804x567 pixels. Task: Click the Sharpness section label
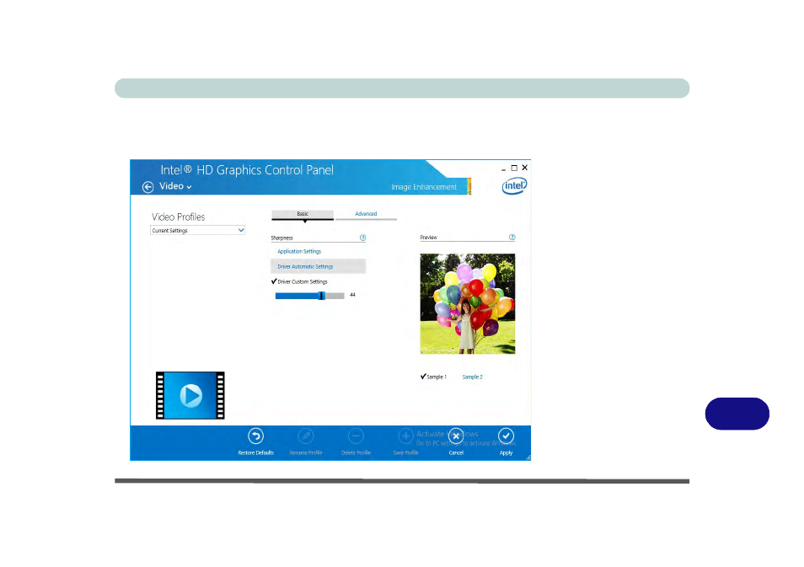pyautogui.click(x=282, y=238)
